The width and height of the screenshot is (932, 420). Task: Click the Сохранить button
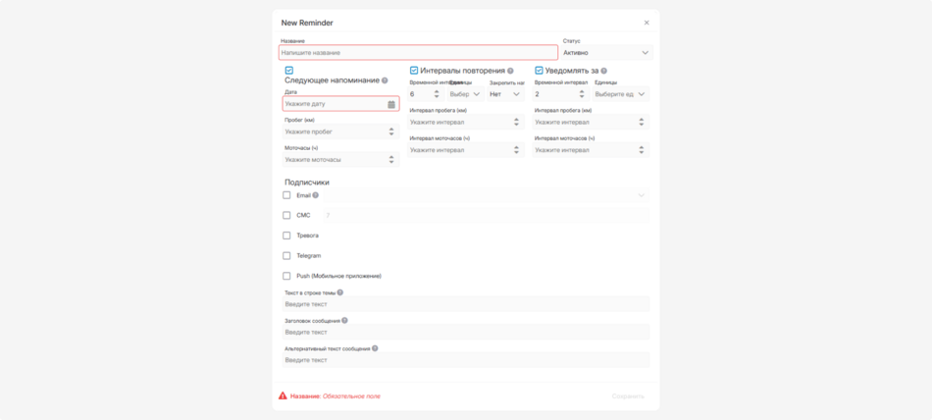(628, 396)
